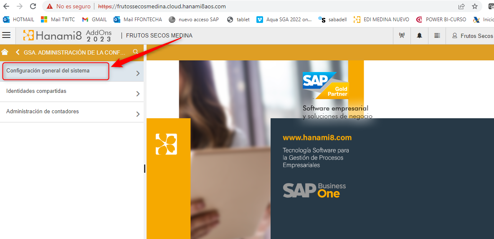Click the FRUTOS SECOS MEDINA company name
Viewport: 494px width, 239px height.
tap(159, 36)
